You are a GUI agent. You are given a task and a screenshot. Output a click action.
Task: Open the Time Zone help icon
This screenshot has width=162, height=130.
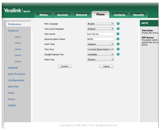coord(118,49)
